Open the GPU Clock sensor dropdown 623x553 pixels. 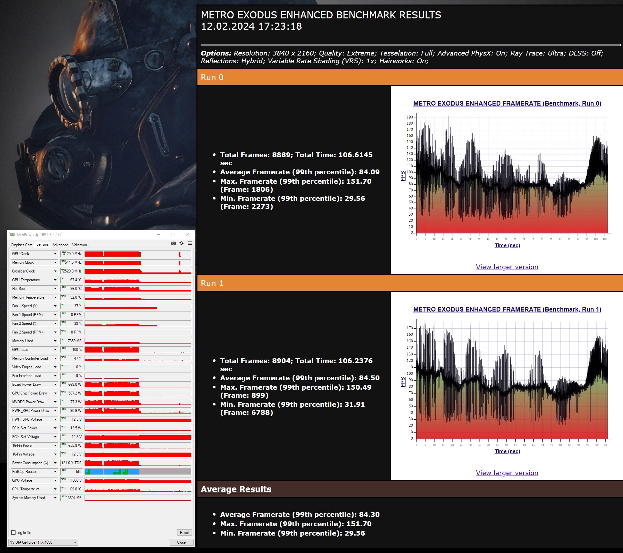pos(55,254)
